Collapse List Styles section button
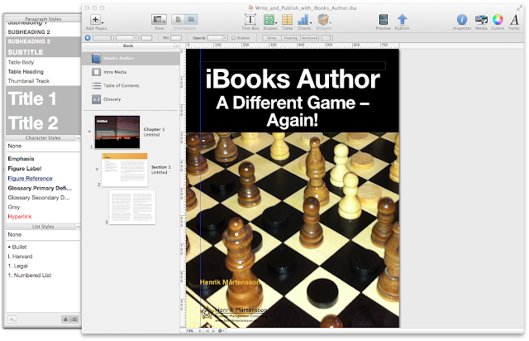Viewport: 529px width, 341px height. click(78, 227)
